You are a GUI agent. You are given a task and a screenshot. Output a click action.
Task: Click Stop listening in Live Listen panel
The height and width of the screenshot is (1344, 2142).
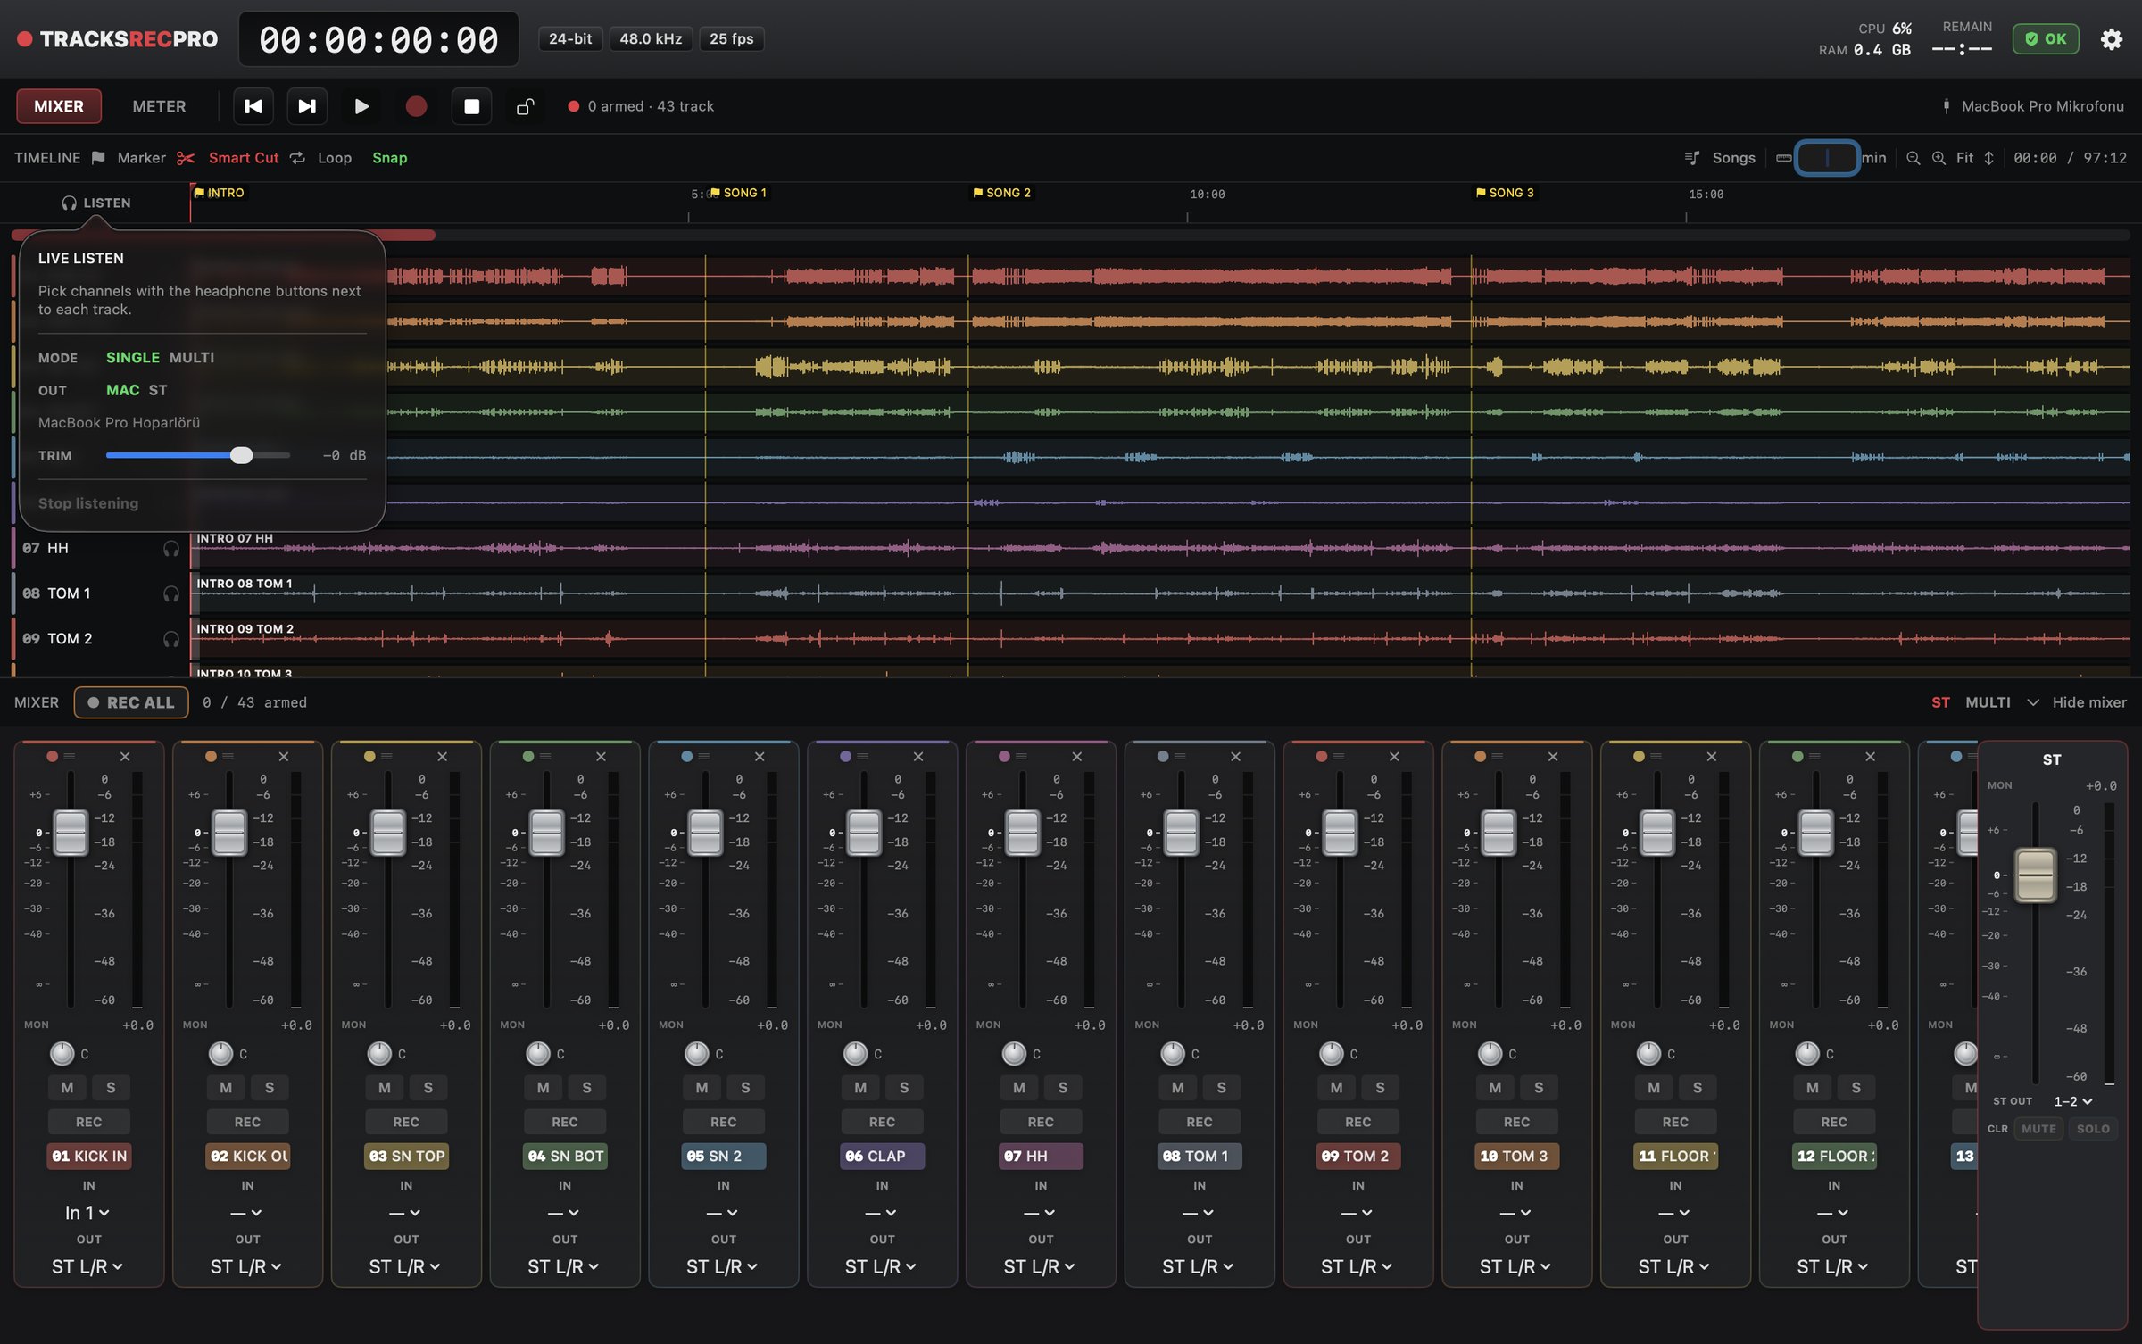[88, 503]
